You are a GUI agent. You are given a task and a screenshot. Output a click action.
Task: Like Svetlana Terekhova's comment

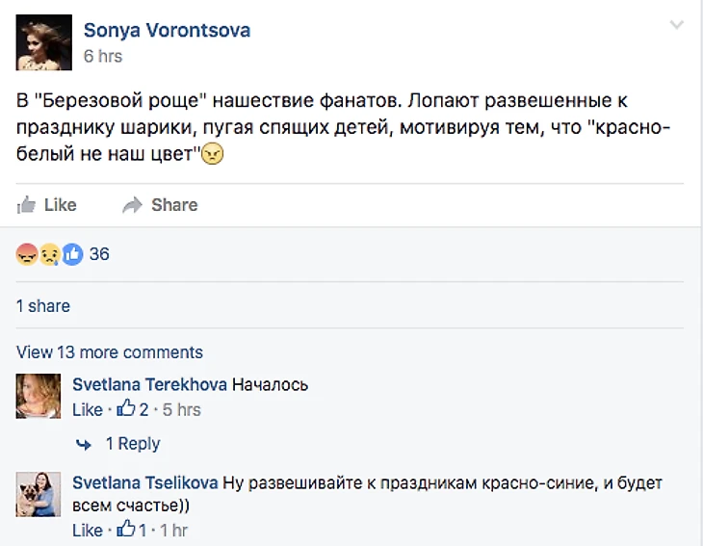click(87, 409)
